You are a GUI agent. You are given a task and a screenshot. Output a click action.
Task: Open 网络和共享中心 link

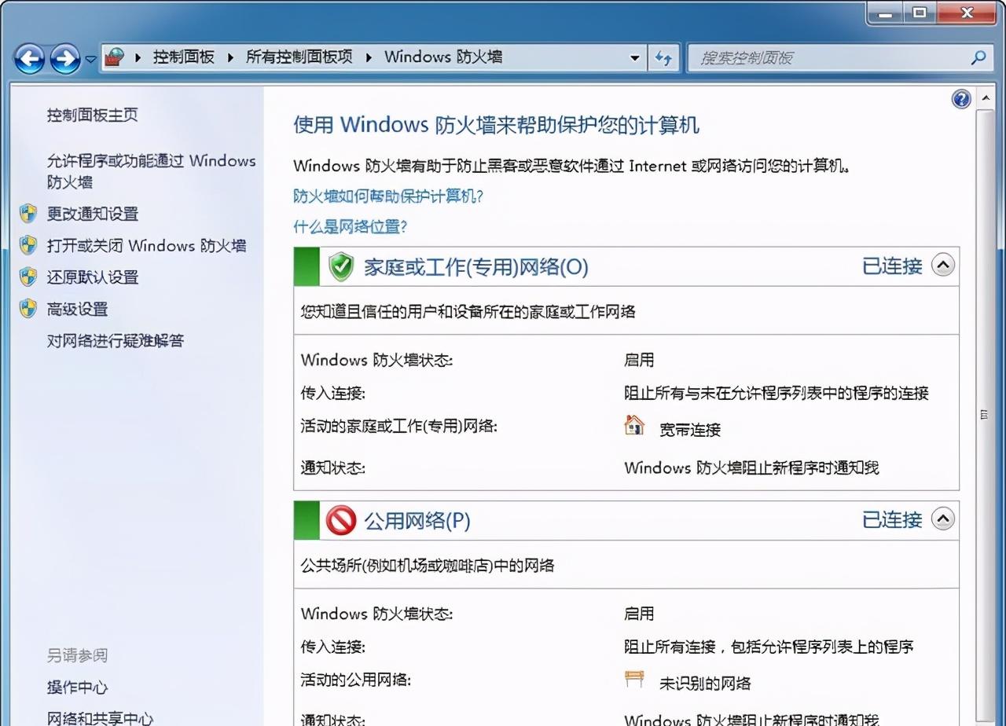(101, 717)
